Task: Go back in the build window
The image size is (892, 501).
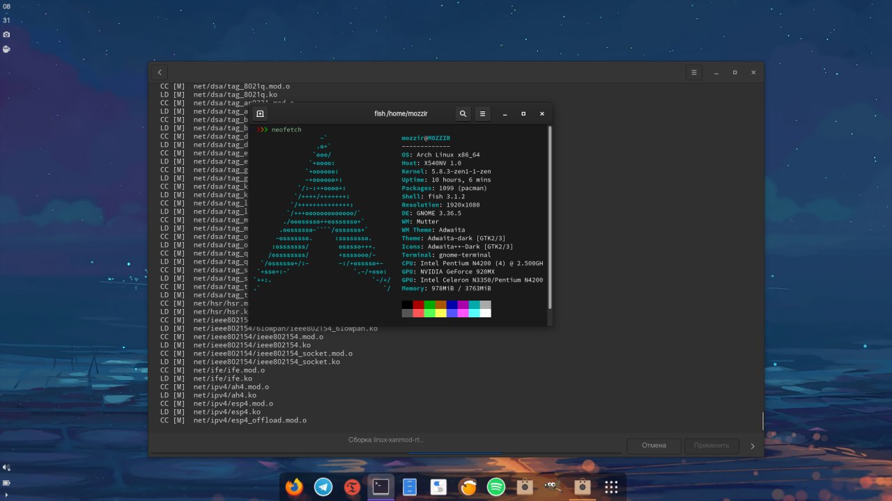Action: pos(160,72)
